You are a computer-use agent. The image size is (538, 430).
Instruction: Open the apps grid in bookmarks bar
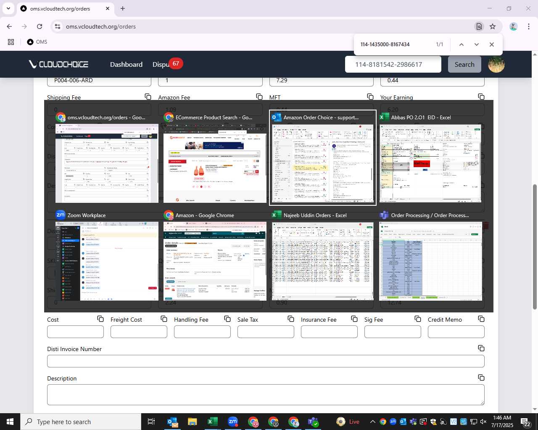[11, 42]
